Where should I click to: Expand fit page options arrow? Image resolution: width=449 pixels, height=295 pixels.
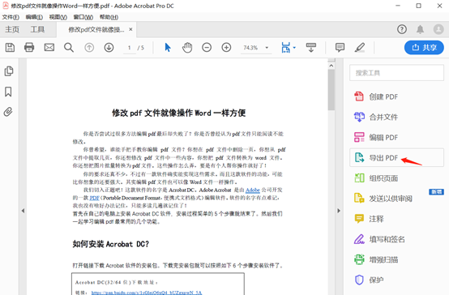coord(294,48)
